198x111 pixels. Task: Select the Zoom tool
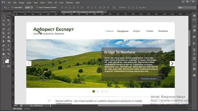coord(9,54)
